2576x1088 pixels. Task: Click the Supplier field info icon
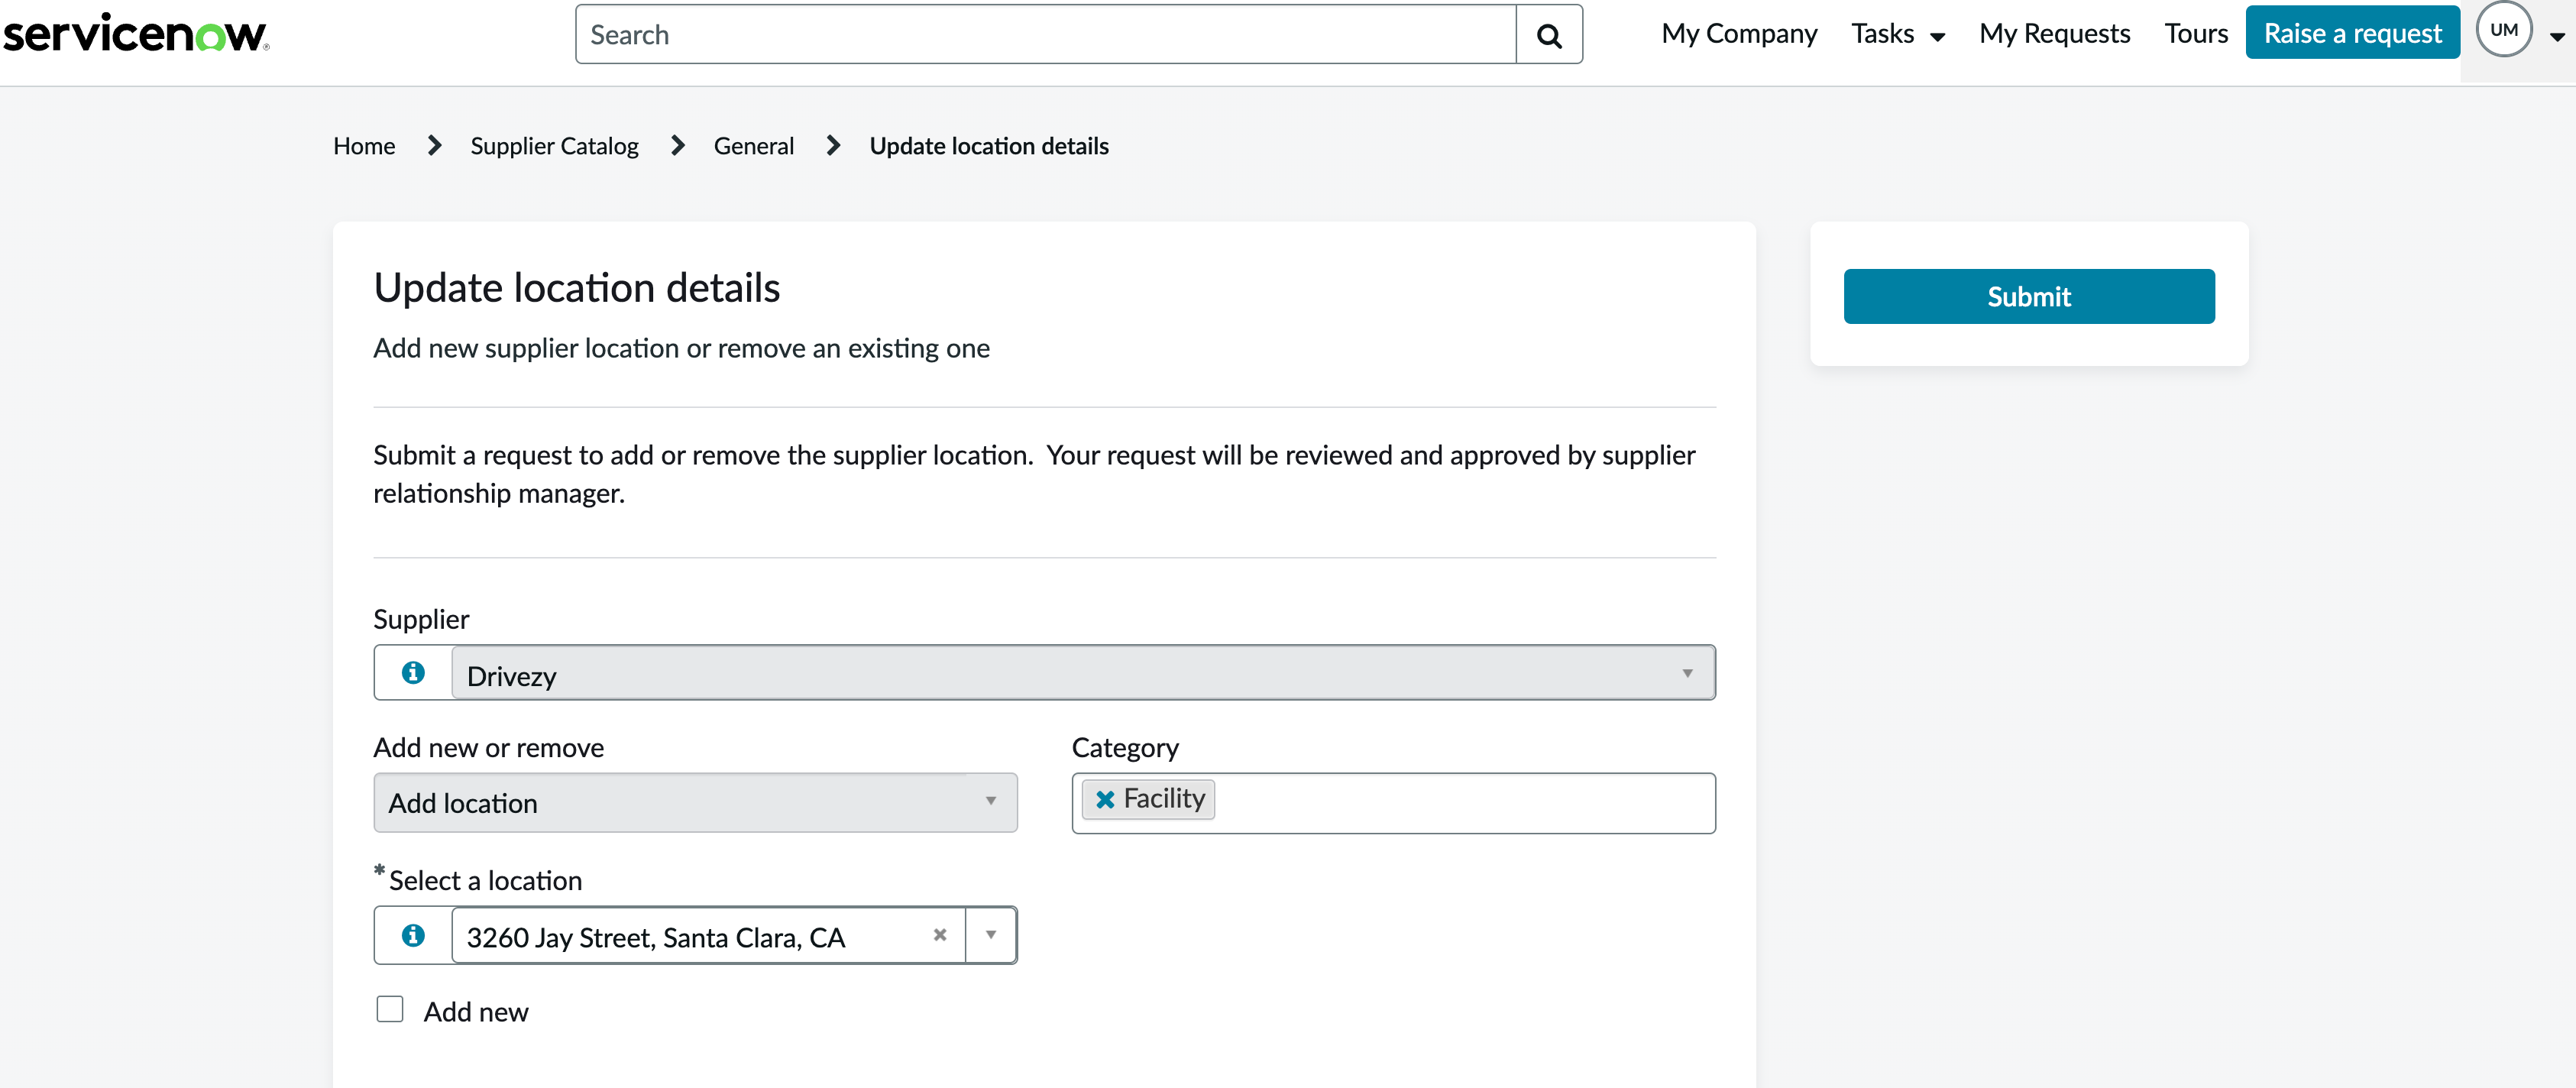click(413, 673)
